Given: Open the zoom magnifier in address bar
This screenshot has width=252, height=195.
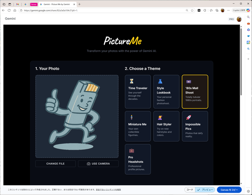Looking at the screenshot, I should 187,10.
